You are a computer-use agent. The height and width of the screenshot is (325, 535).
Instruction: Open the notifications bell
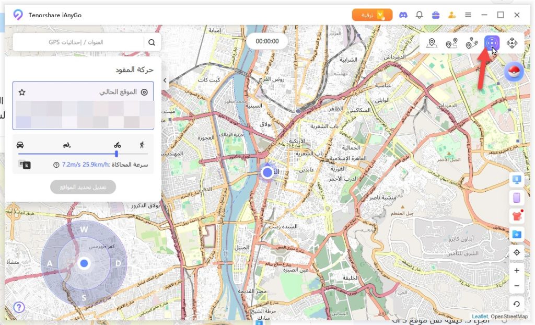point(420,15)
